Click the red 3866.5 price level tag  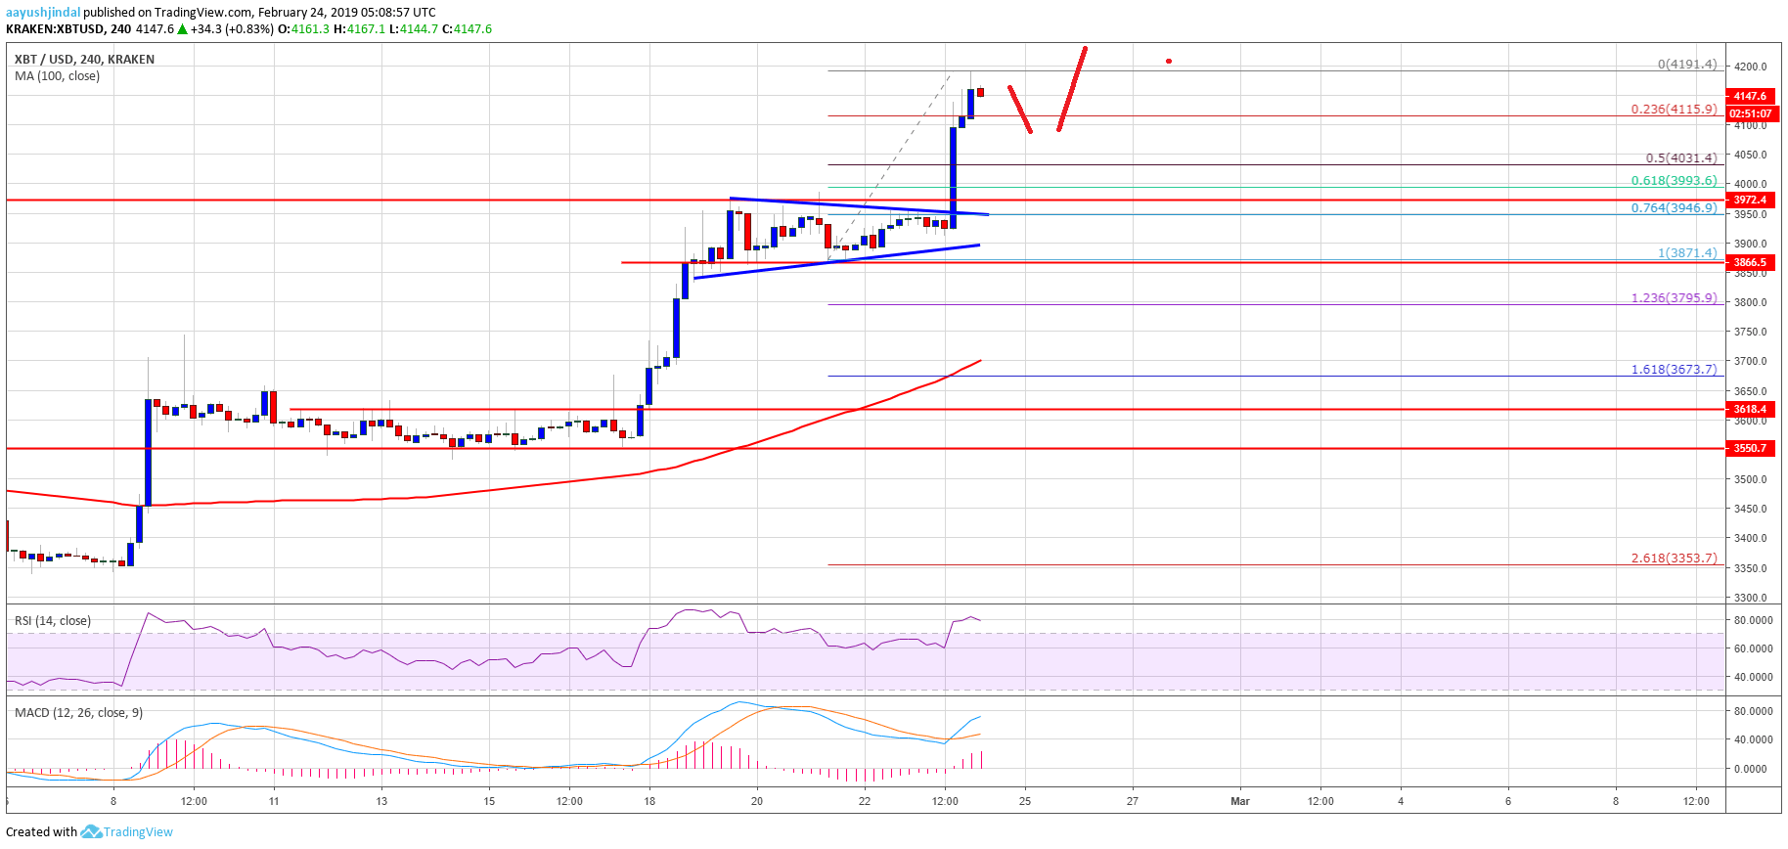tap(1750, 262)
